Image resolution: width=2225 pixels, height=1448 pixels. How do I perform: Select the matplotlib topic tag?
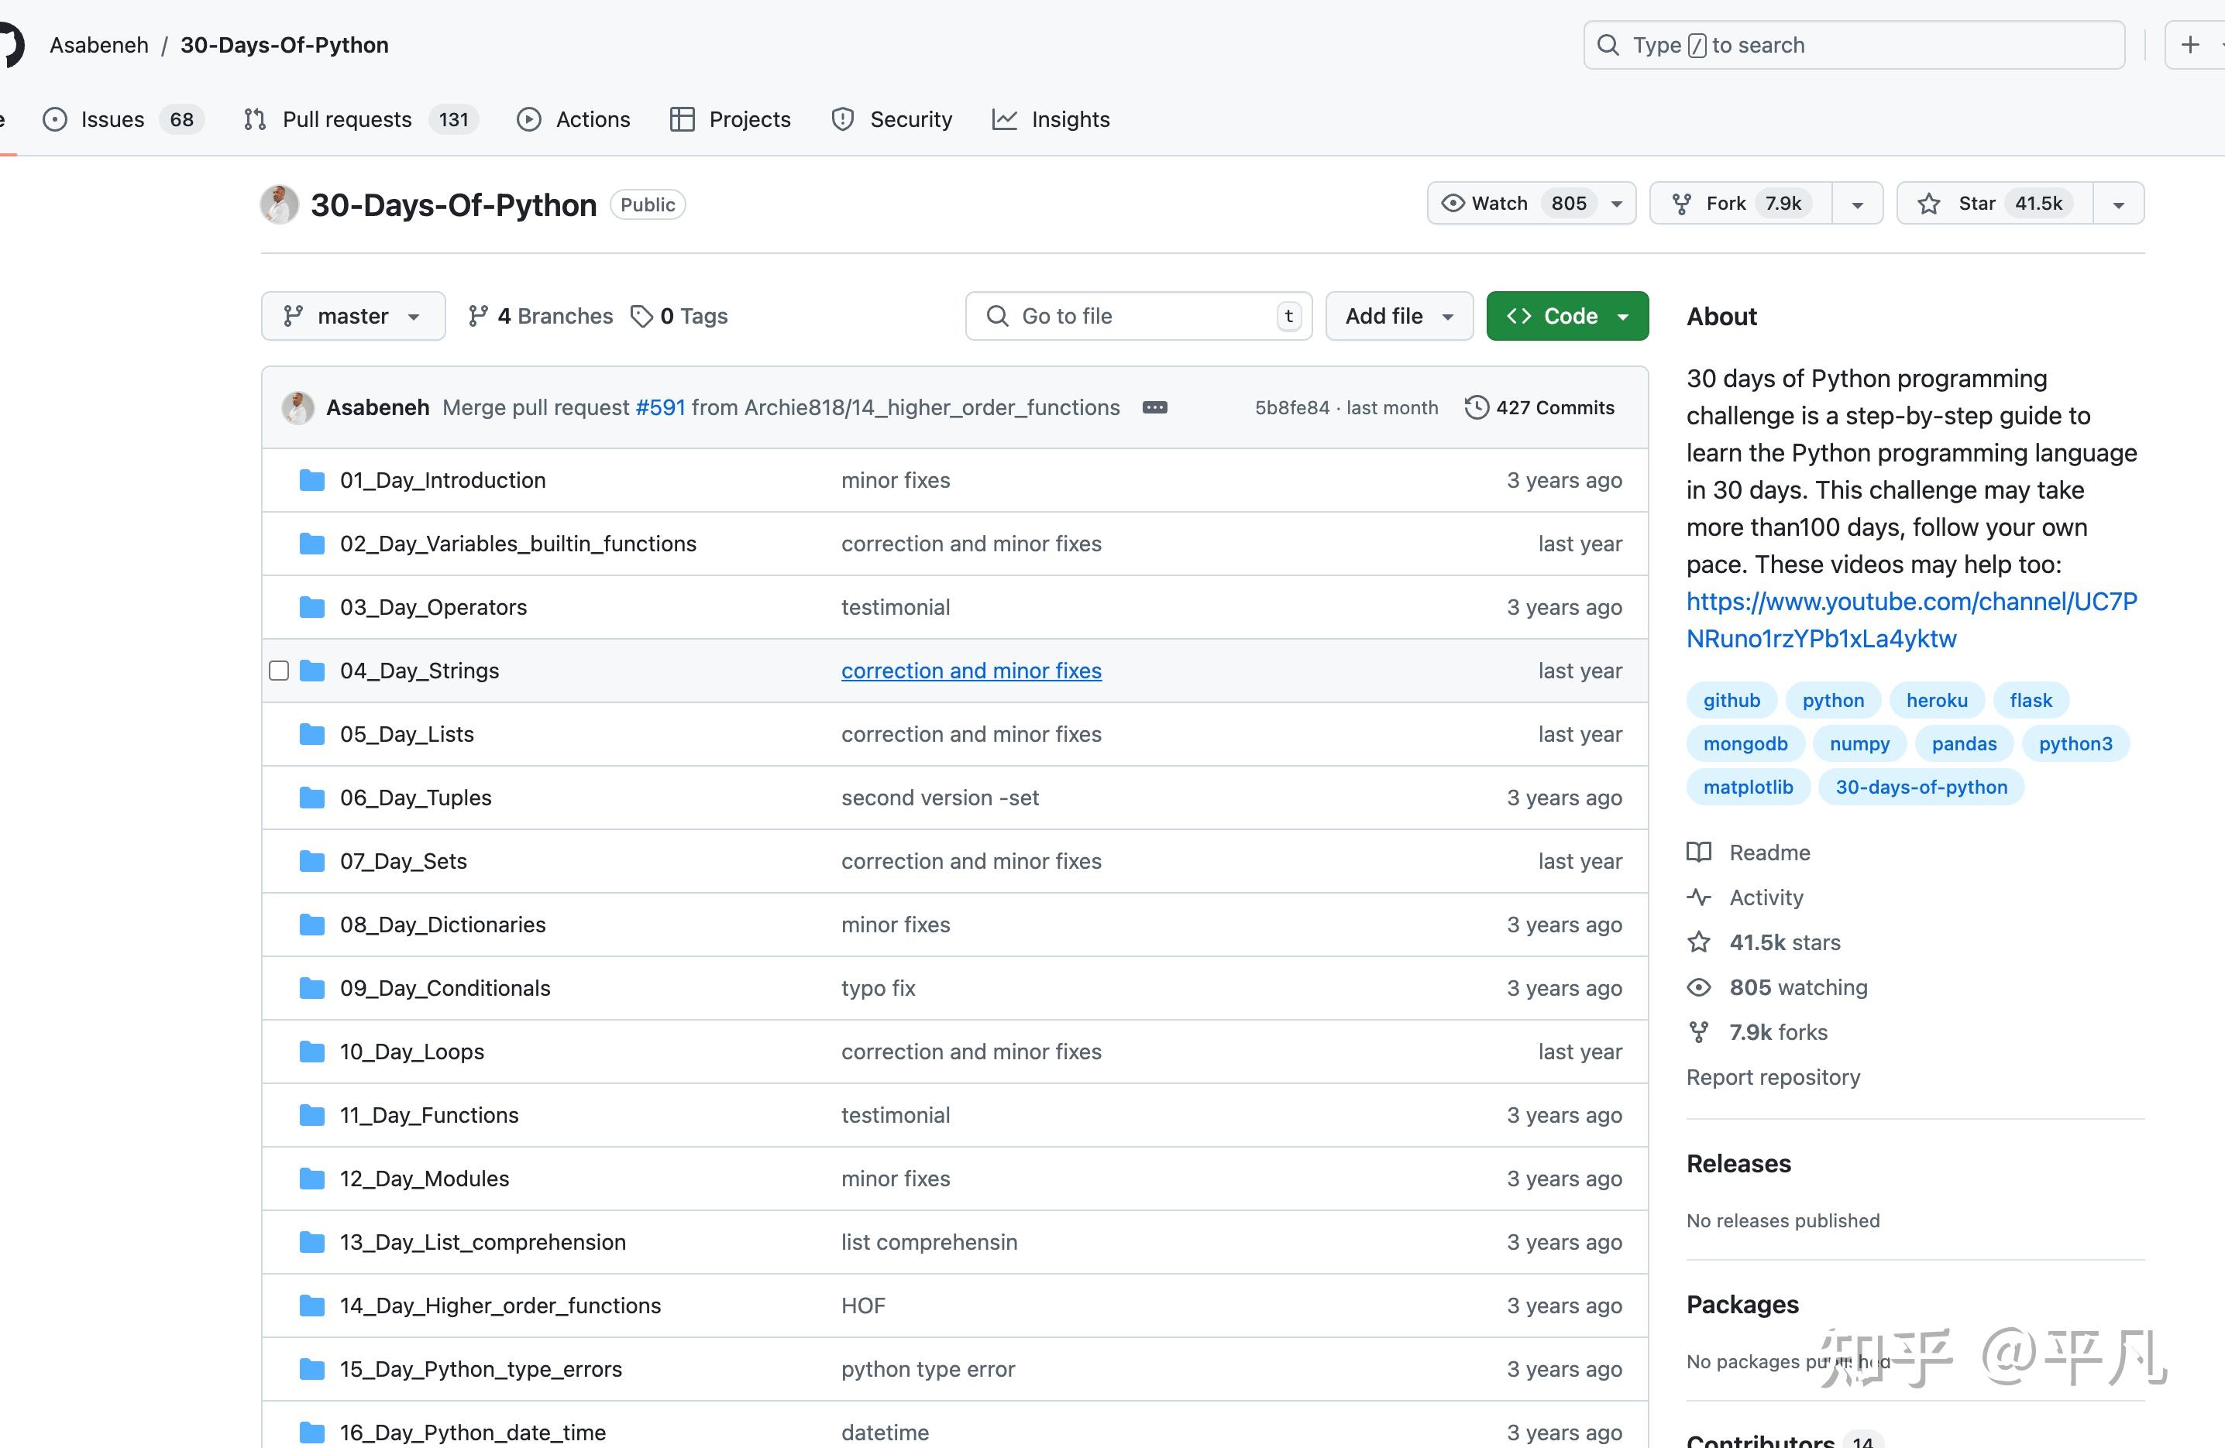click(1749, 787)
